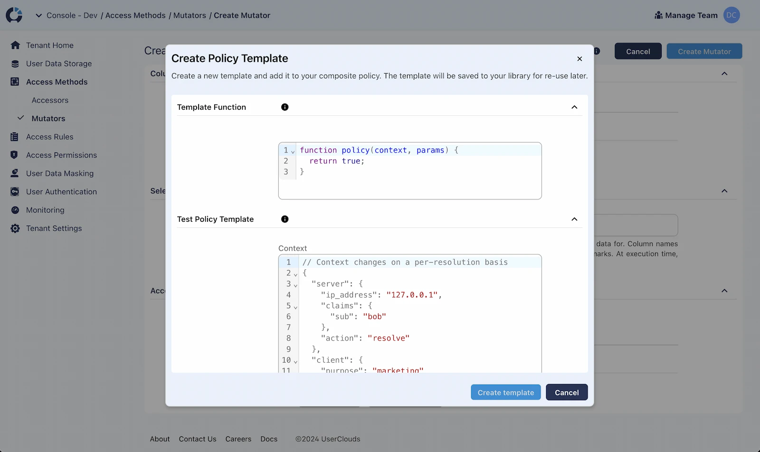
Task: Fold line 2 in the Context editor
Action: pyautogui.click(x=295, y=274)
